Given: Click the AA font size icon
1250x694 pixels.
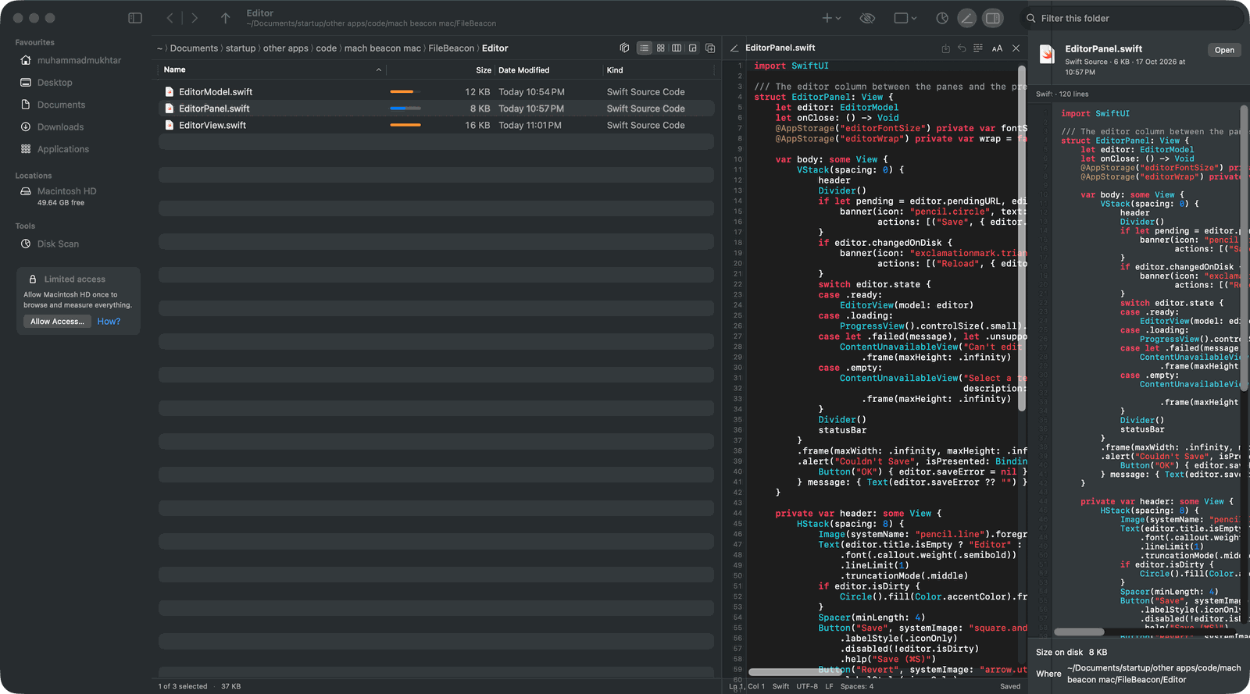Looking at the screenshot, I should [997, 48].
